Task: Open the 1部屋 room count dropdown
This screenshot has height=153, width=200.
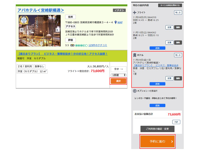Action: (118, 75)
